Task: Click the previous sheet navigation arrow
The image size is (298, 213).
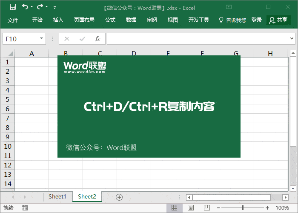Action: 13,197
